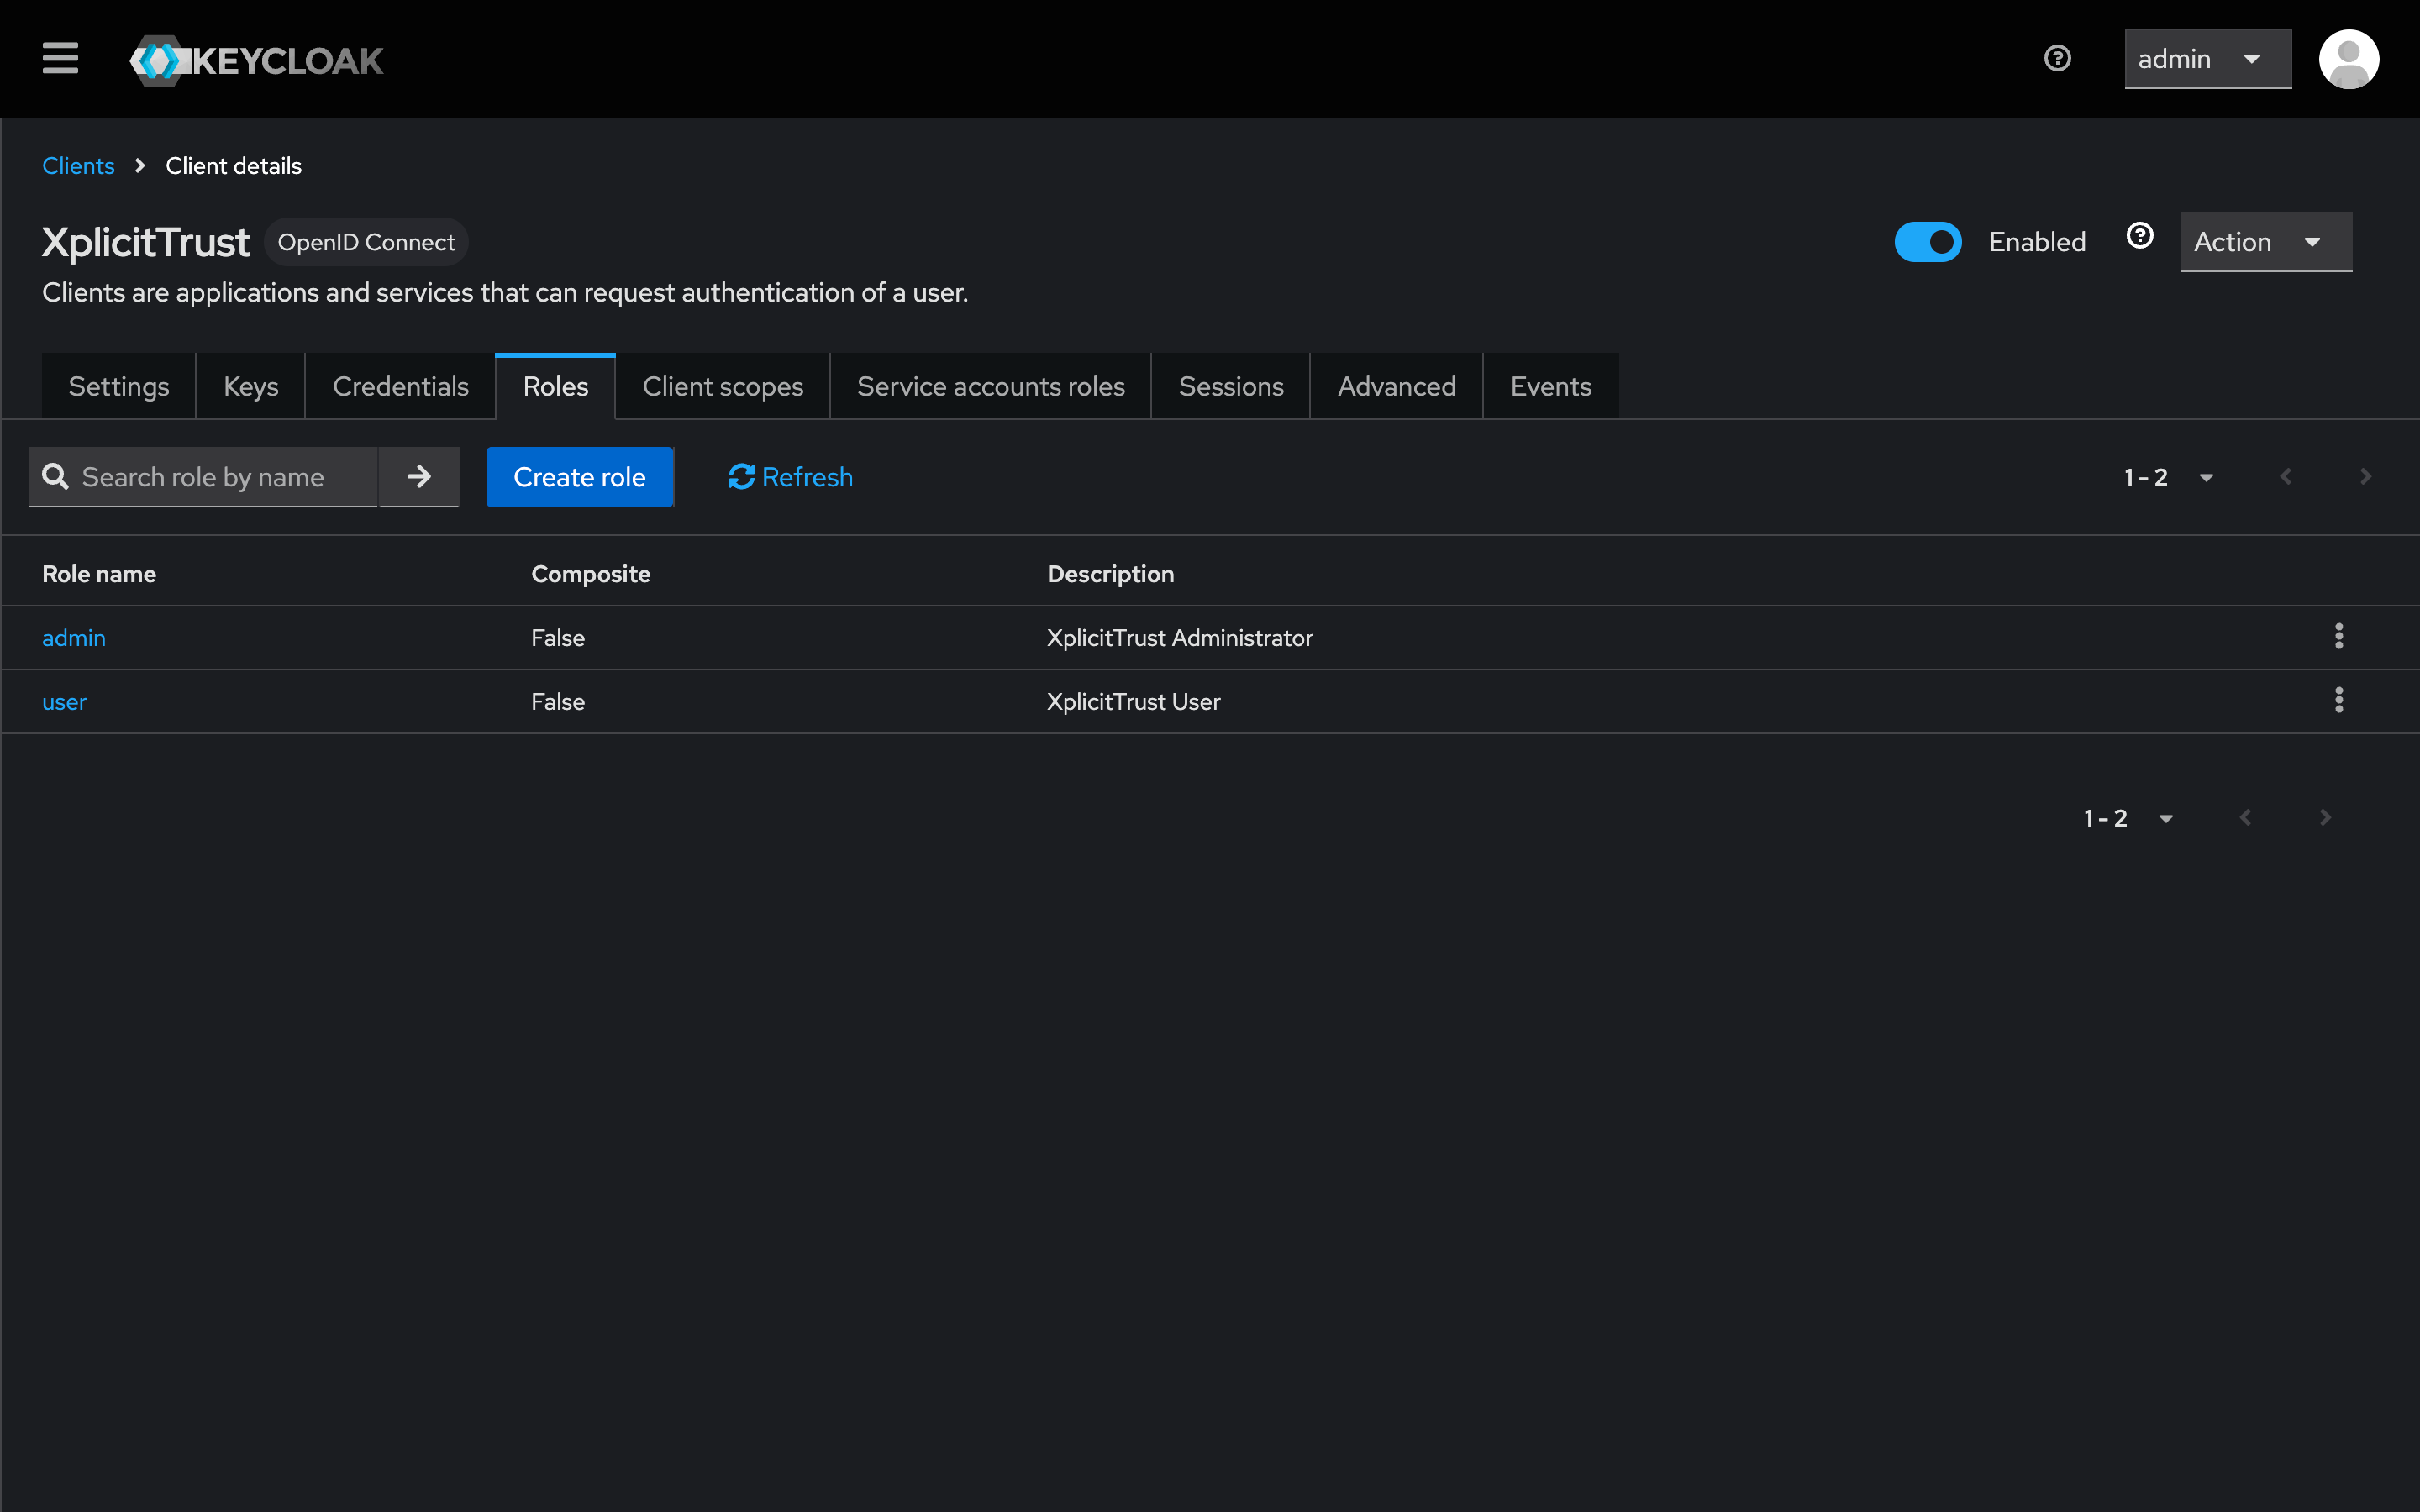Open kebab menu for user role
The width and height of the screenshot is (2420, 1512).
pos(2338,701)
